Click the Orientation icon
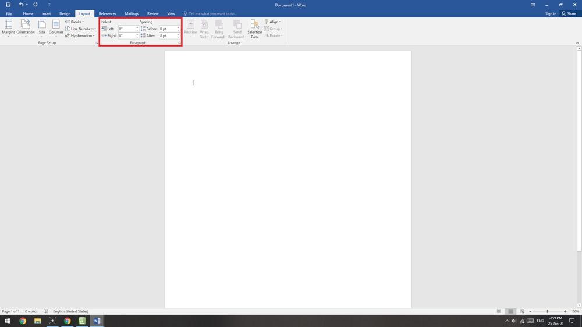The image size is (582, 327). click(26, 29)
